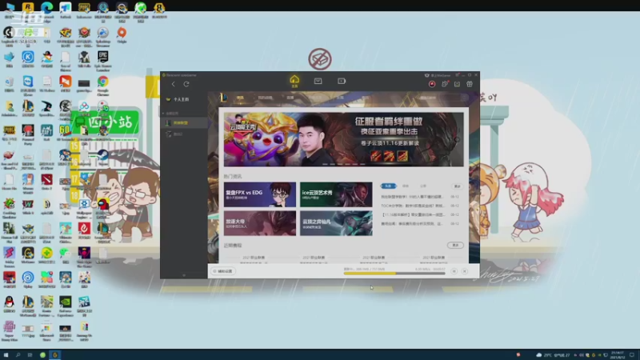Open TeamViewer desktop shortcut
Viewport: 640px width, 360px height.
[x=28, y=85]
